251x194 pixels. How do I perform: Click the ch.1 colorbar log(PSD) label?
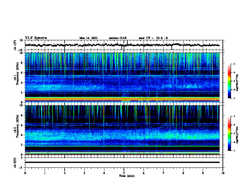[237, 83]
